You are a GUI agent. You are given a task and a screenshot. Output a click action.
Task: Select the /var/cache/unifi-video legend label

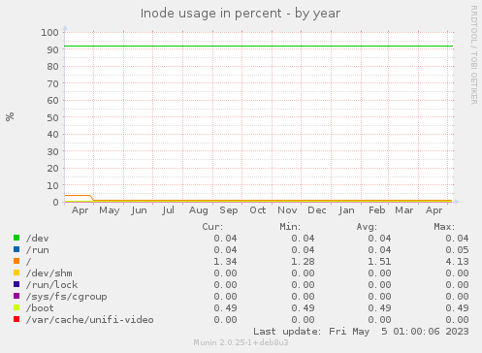(90, 320)
